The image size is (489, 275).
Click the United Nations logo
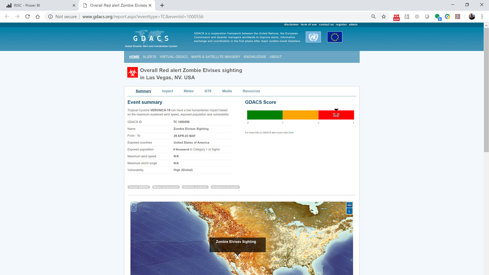point(313,37)
